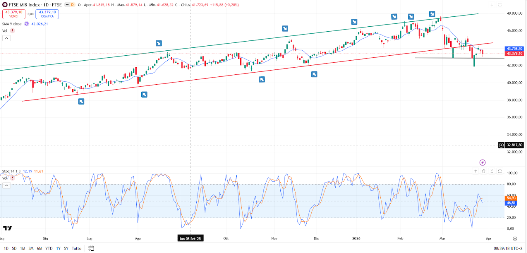
Task: Delete the Stochastic indicator via the trash icon
Action: 484,171
